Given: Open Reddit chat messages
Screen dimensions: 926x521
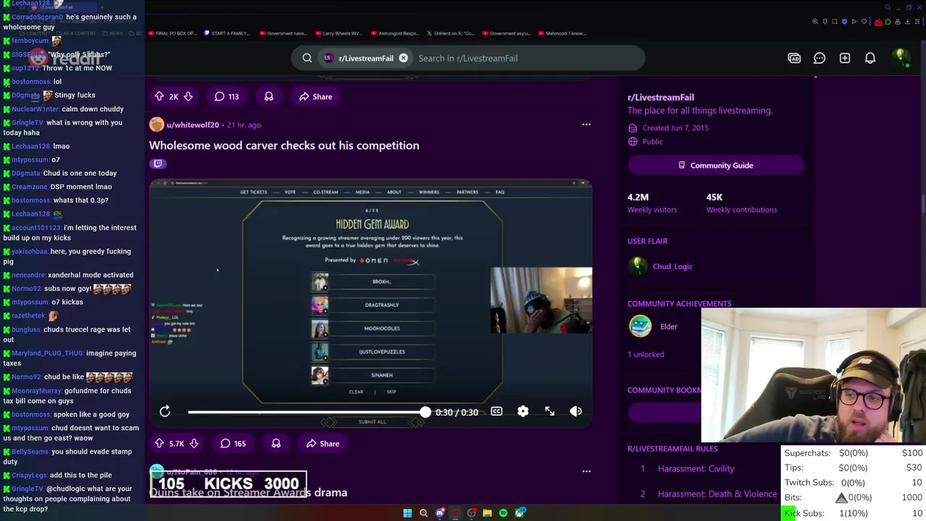Looking at the screenshot, I should (820, 58).
